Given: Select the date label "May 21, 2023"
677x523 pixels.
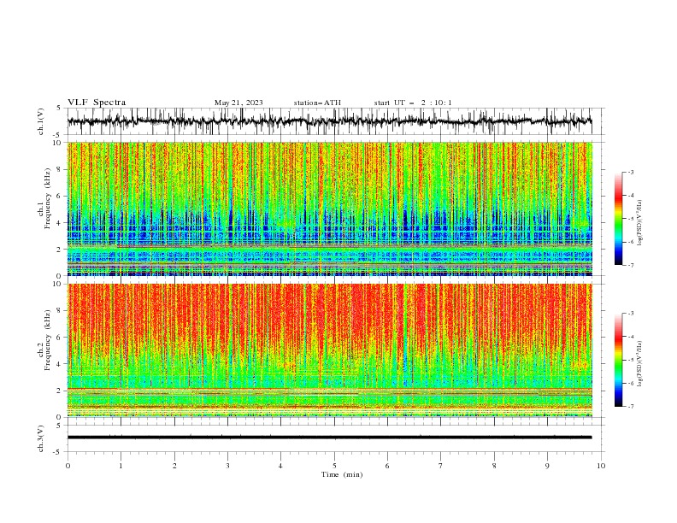Looking at the screenshot, I should 238,103.
